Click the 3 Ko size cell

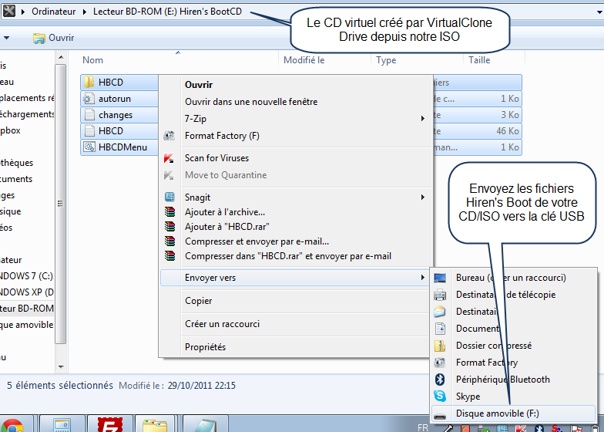click(x=510, y=115)
